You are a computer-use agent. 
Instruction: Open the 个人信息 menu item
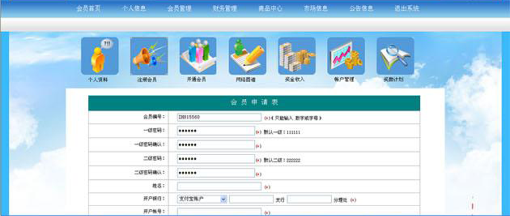tap(134, 9)
